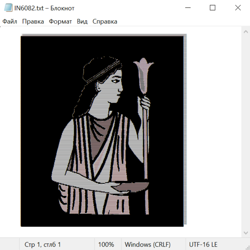This screenshot has width=250, height=250.
Task: Click the scrollbar up arrow
Action: pyautogui.click(x=246, y=32)
